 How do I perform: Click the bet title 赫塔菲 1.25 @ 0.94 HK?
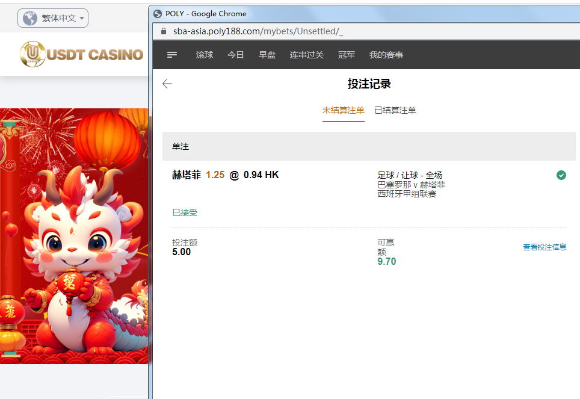pyautogui.click(x=225, y=175)
